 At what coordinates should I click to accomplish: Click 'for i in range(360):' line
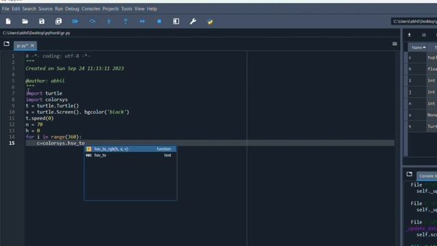tap(53, 137)
